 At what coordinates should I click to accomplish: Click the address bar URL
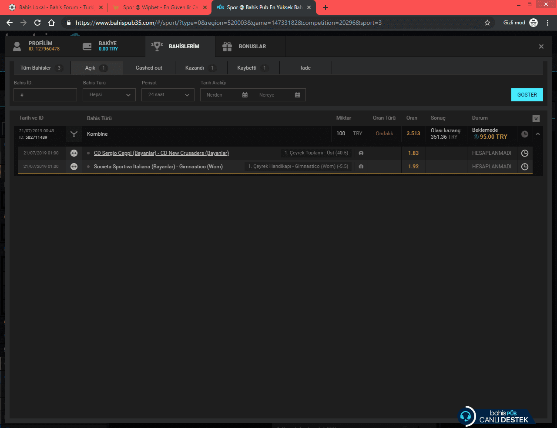click(228, 23)
